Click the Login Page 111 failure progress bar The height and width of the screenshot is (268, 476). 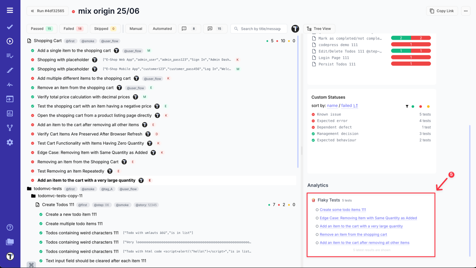(x=411, y=58)
